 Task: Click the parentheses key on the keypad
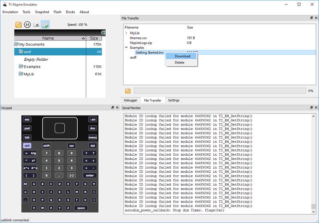pyautogui.click(x=30, y=176)
